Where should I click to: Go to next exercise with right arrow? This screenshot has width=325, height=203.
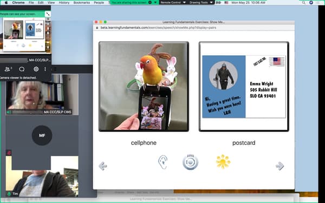click(x=280, y=166)
